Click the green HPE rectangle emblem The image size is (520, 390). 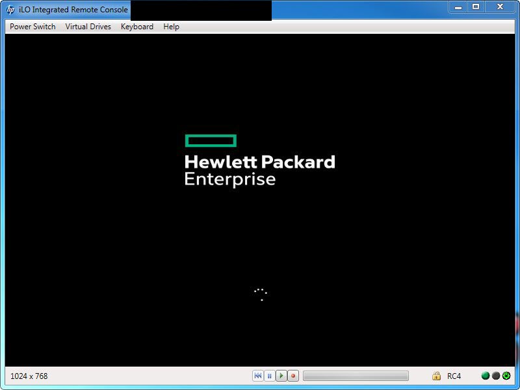point(211,140)
